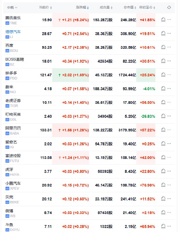Viewport: 183px width, 232px height.
Task: Click 斗鱼 year-to-date +65.94%
Action: (148, 227)
